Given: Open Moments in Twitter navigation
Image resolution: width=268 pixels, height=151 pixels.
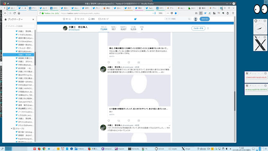Looking at the screenshot, I should (80, 19).
